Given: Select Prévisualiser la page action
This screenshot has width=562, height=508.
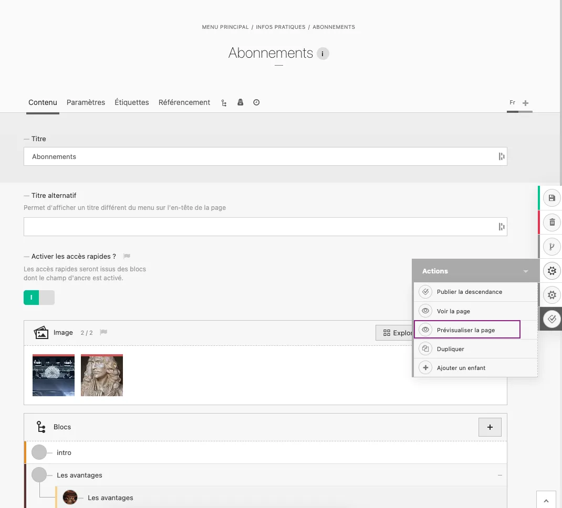Looking at the screenshot, I should [x=466, y=330].
